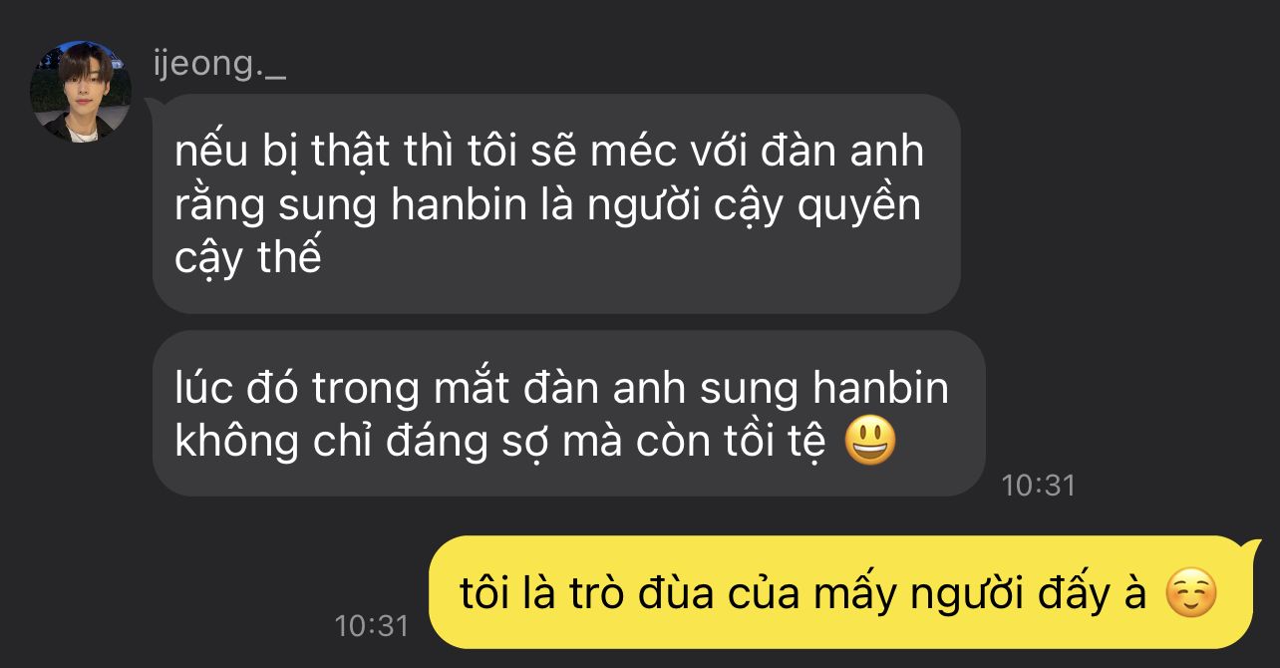Click the words "cậy thế" in first message

(248, 258)
